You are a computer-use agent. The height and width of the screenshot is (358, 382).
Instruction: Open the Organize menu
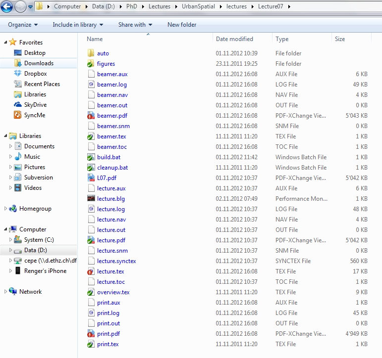(23, 25)
